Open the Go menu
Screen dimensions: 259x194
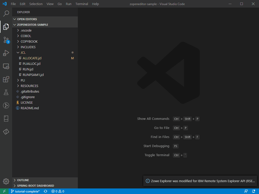60,4
